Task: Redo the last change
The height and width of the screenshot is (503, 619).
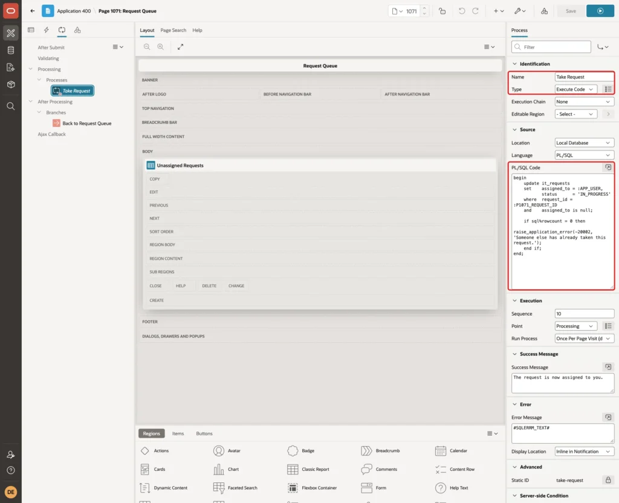Action: click(475, 11)
